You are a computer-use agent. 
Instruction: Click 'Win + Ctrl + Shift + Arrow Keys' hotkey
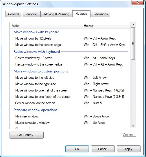tap(105, 45)
